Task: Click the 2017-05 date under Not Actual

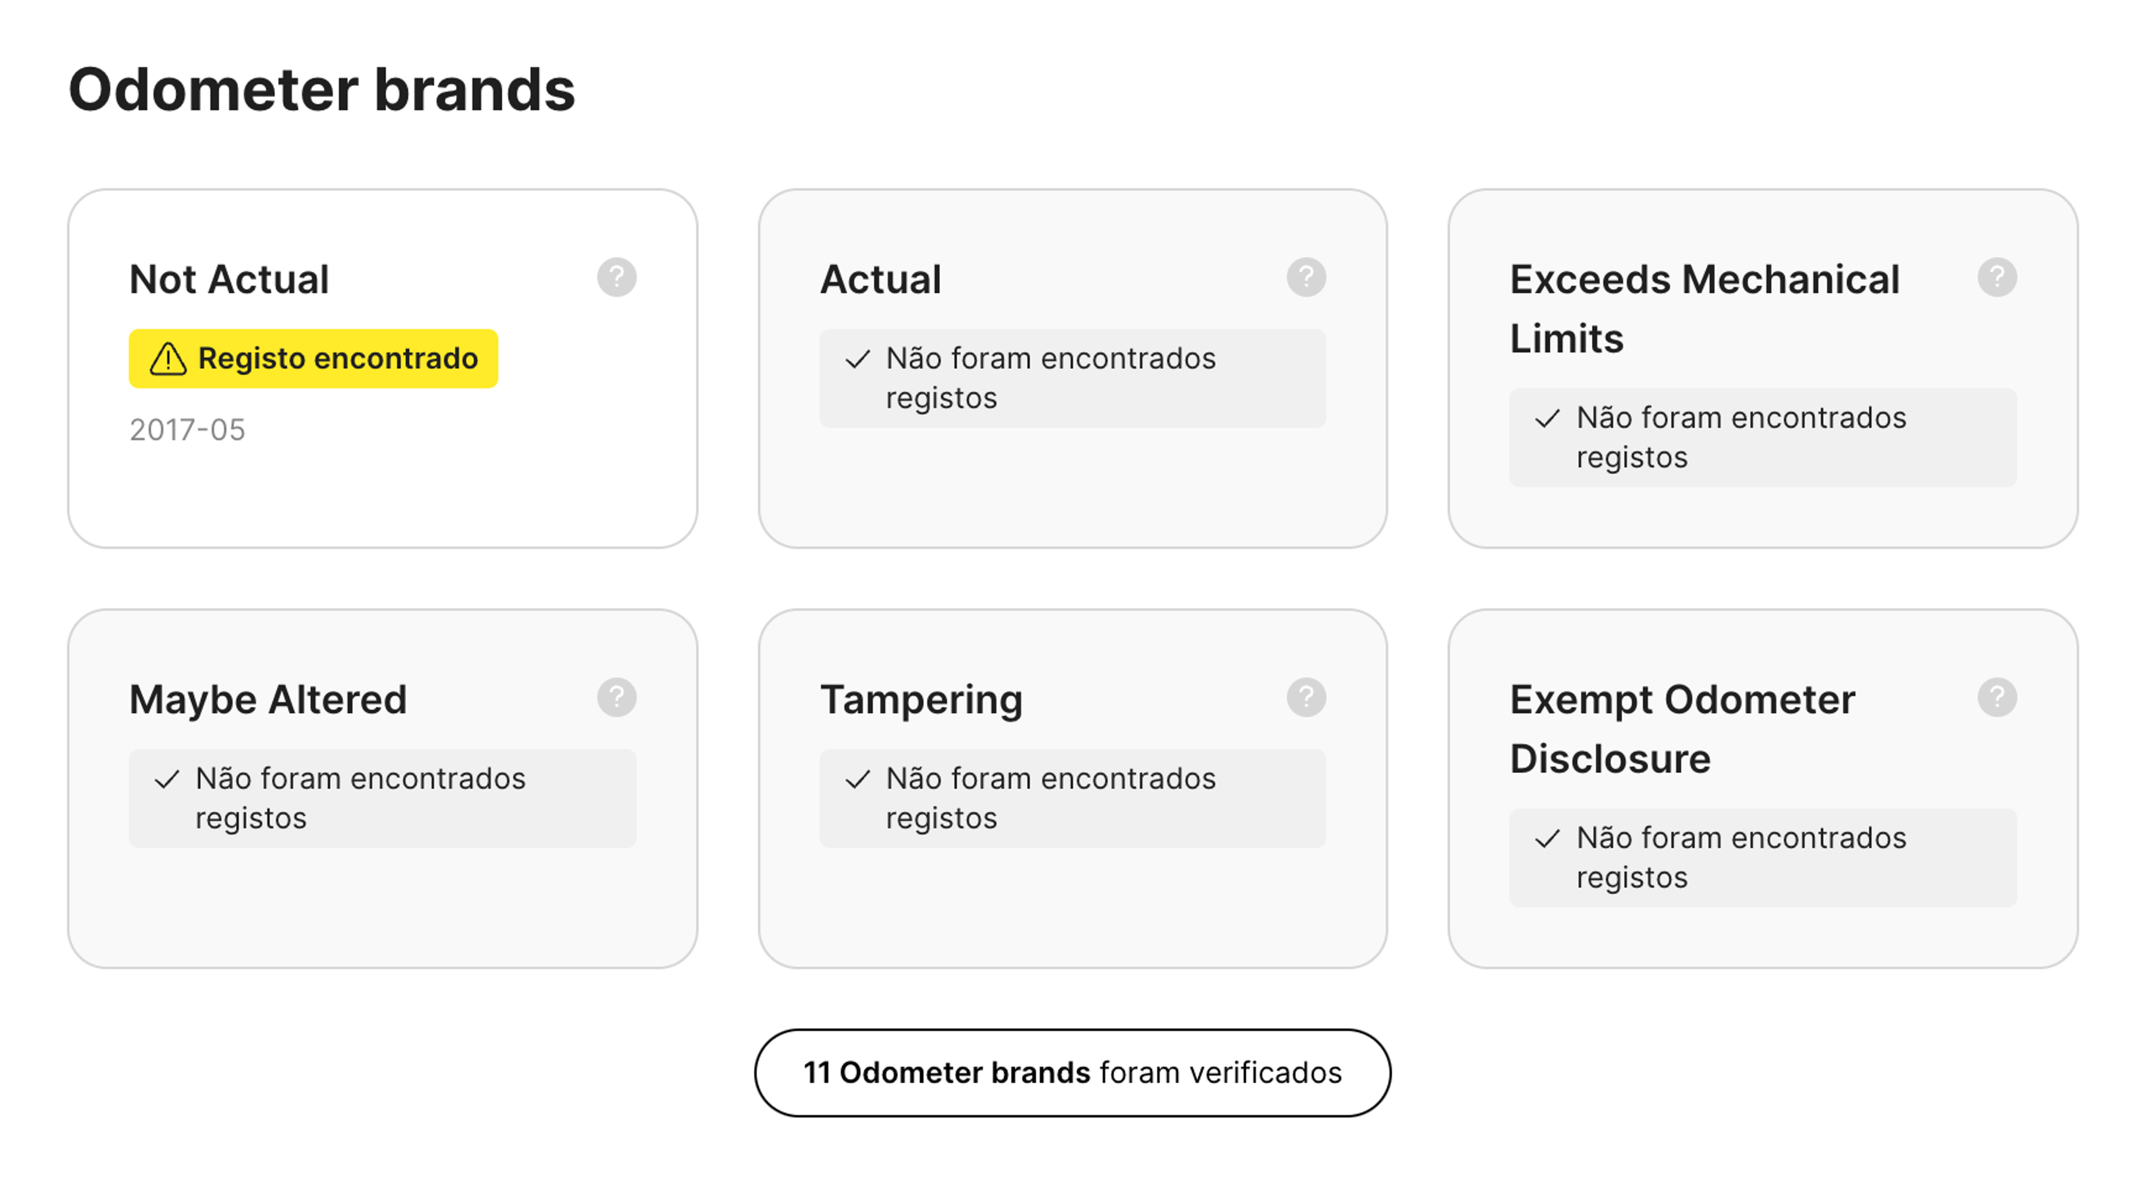Action: 187,431
